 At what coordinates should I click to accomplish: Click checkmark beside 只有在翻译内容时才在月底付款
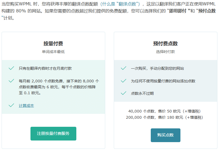[x=11, y=68]
